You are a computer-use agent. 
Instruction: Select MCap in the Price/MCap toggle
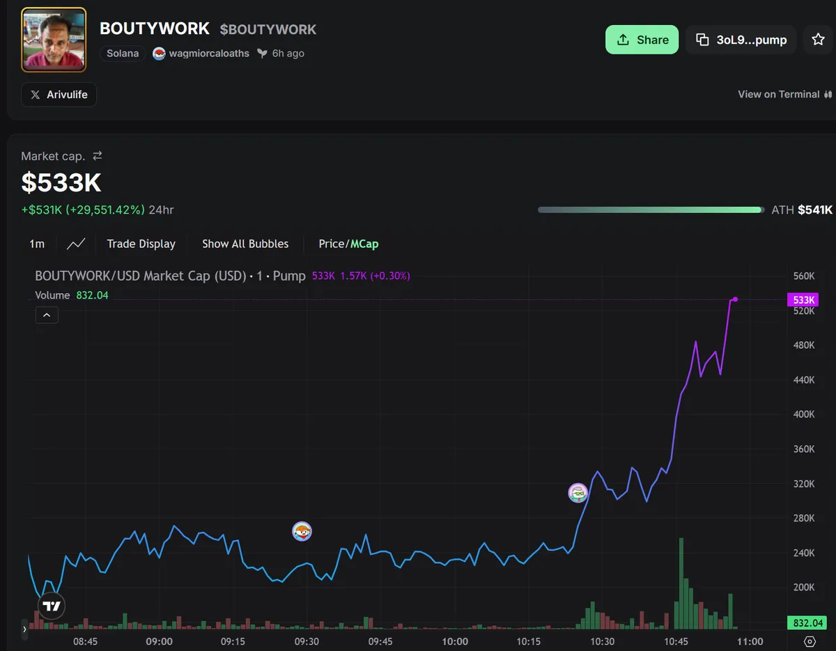[364, 244]
